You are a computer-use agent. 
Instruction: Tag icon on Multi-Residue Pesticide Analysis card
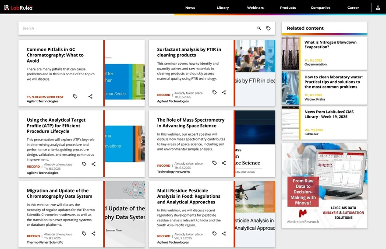click(x=214, y=234)
